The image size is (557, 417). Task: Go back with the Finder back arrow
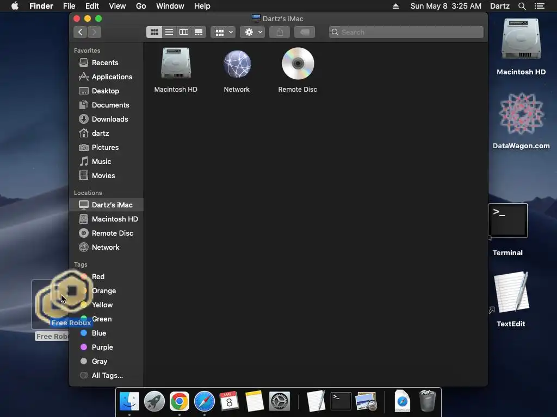81,32
